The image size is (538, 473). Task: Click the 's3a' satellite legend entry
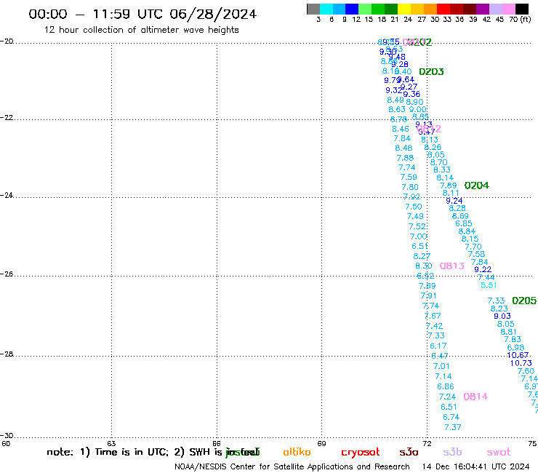point(409,453)
